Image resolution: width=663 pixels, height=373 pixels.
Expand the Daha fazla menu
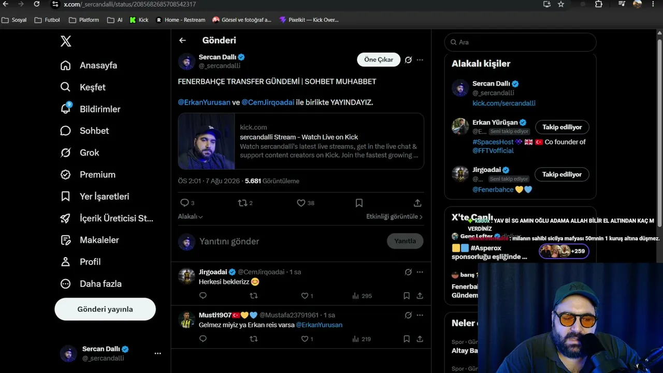(x=91, y=283)
